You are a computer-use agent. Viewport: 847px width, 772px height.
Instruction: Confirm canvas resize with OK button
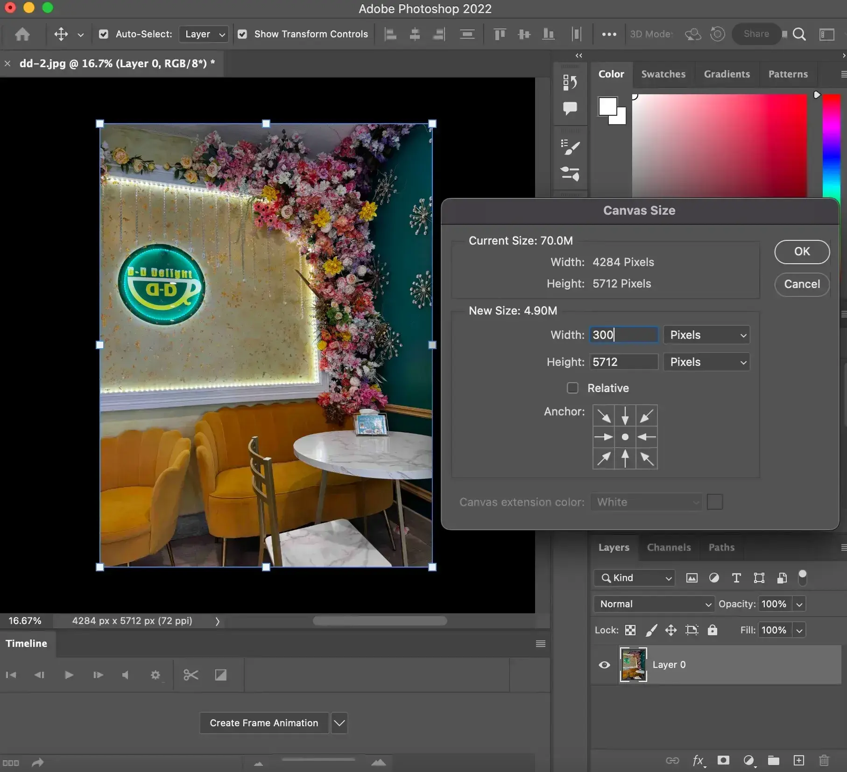coord(801,252)
